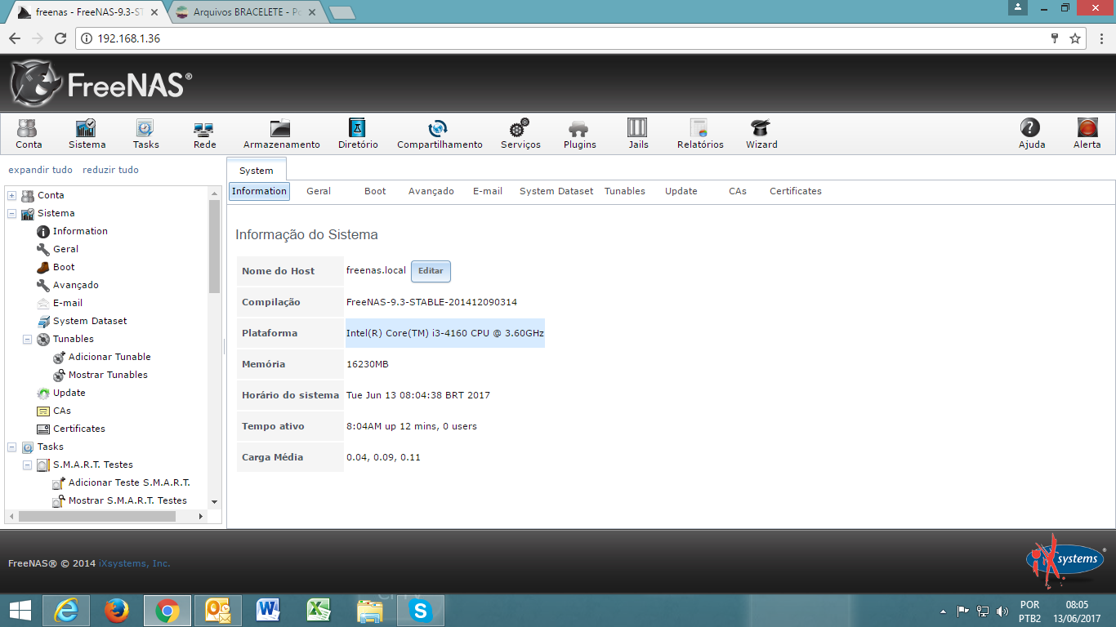Click the iXsystems logo in the footer

(x=1065, y=560)
